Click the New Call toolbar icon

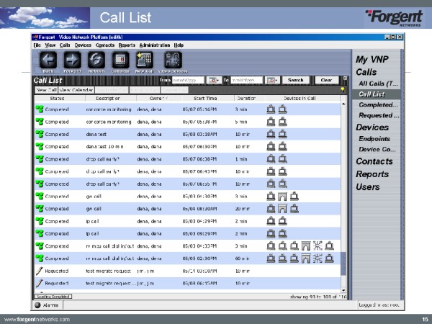click(145, 60)
